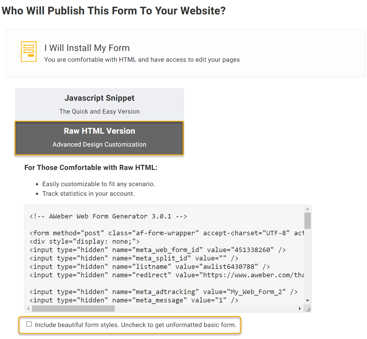367x339 pixels.
Task: Click the code box scroll up arrow
Action: [307, 209]
